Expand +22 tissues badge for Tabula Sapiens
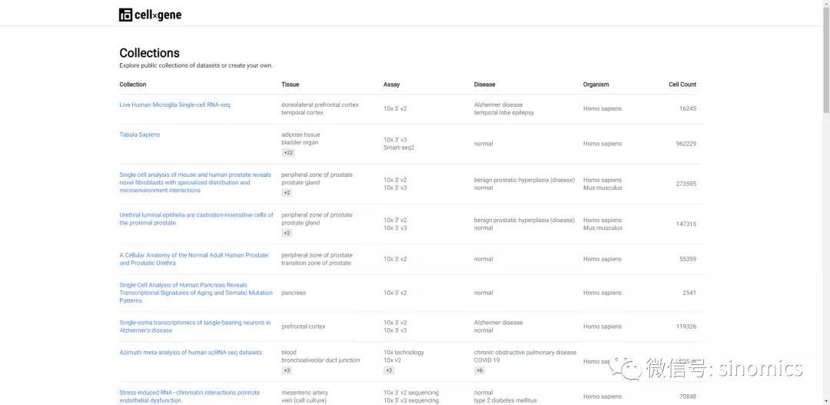830x405 pixels. (288, 153)
